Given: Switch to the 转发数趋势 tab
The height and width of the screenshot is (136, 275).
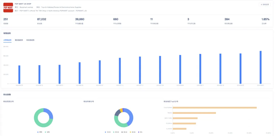Looking at the screenshot, I should (x=31, y=40).
